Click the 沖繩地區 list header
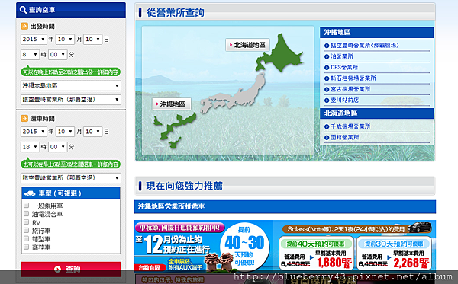The height and width of the screenshot is (284, 458). 377,32
